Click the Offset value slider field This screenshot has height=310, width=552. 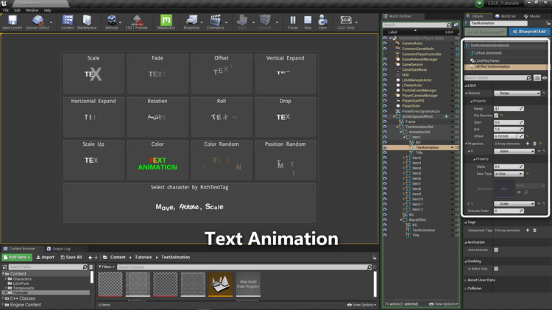509,136
